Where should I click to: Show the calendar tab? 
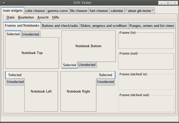[117, 11]
